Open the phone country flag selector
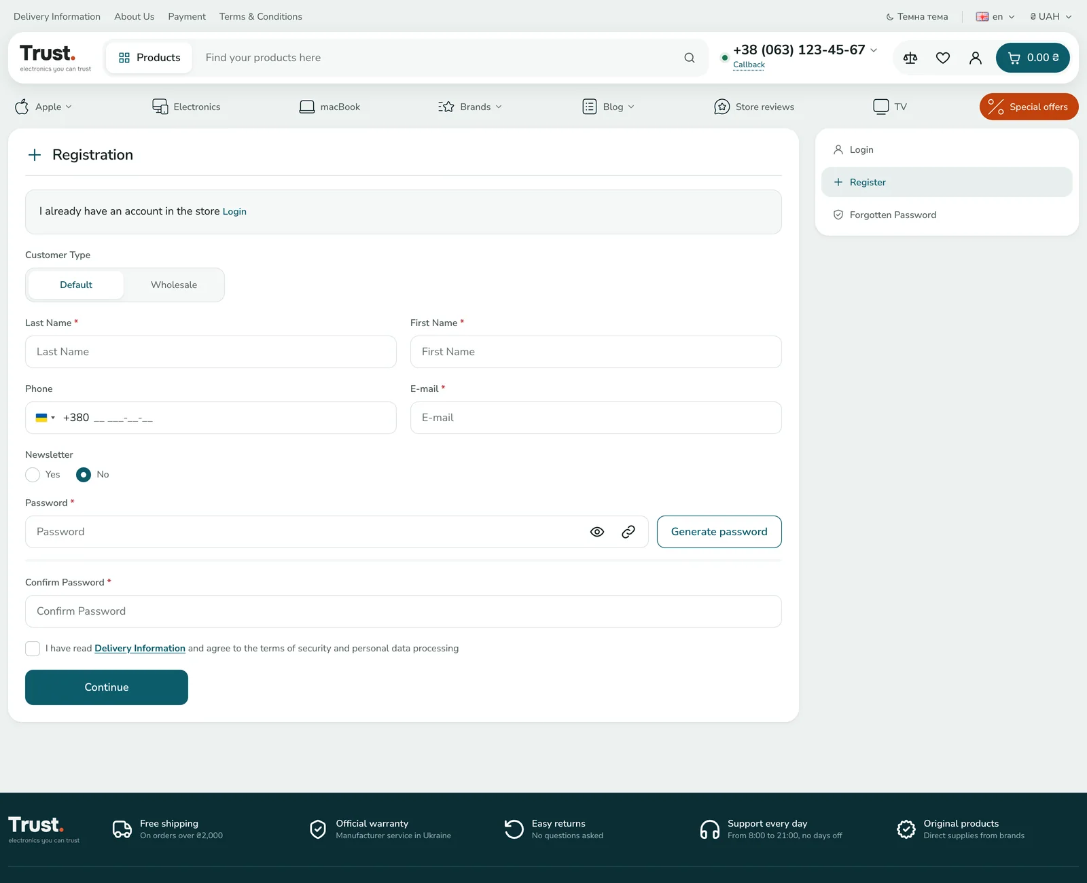The width and height of the screenshot is (1087, 883). tap(46, 418)
